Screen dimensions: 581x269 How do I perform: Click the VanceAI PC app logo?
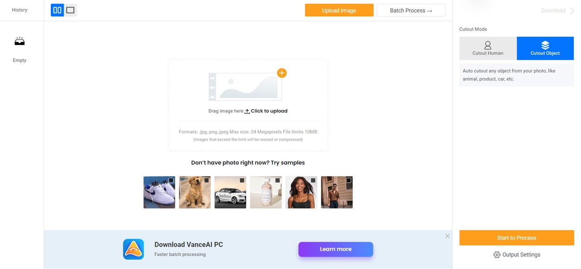[x=133, y=249]
